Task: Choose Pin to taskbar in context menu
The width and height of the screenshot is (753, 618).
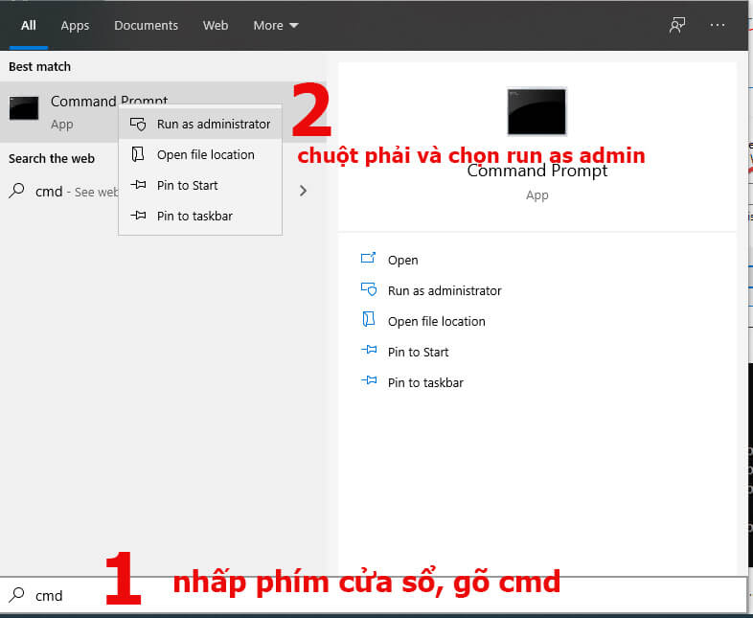Action: pyautogui.click(x=200, y=217)
